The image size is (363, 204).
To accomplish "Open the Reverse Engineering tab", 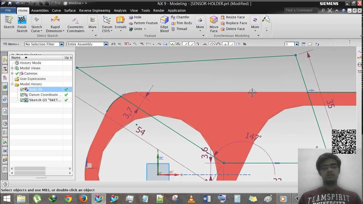I will tap(94, 10).
